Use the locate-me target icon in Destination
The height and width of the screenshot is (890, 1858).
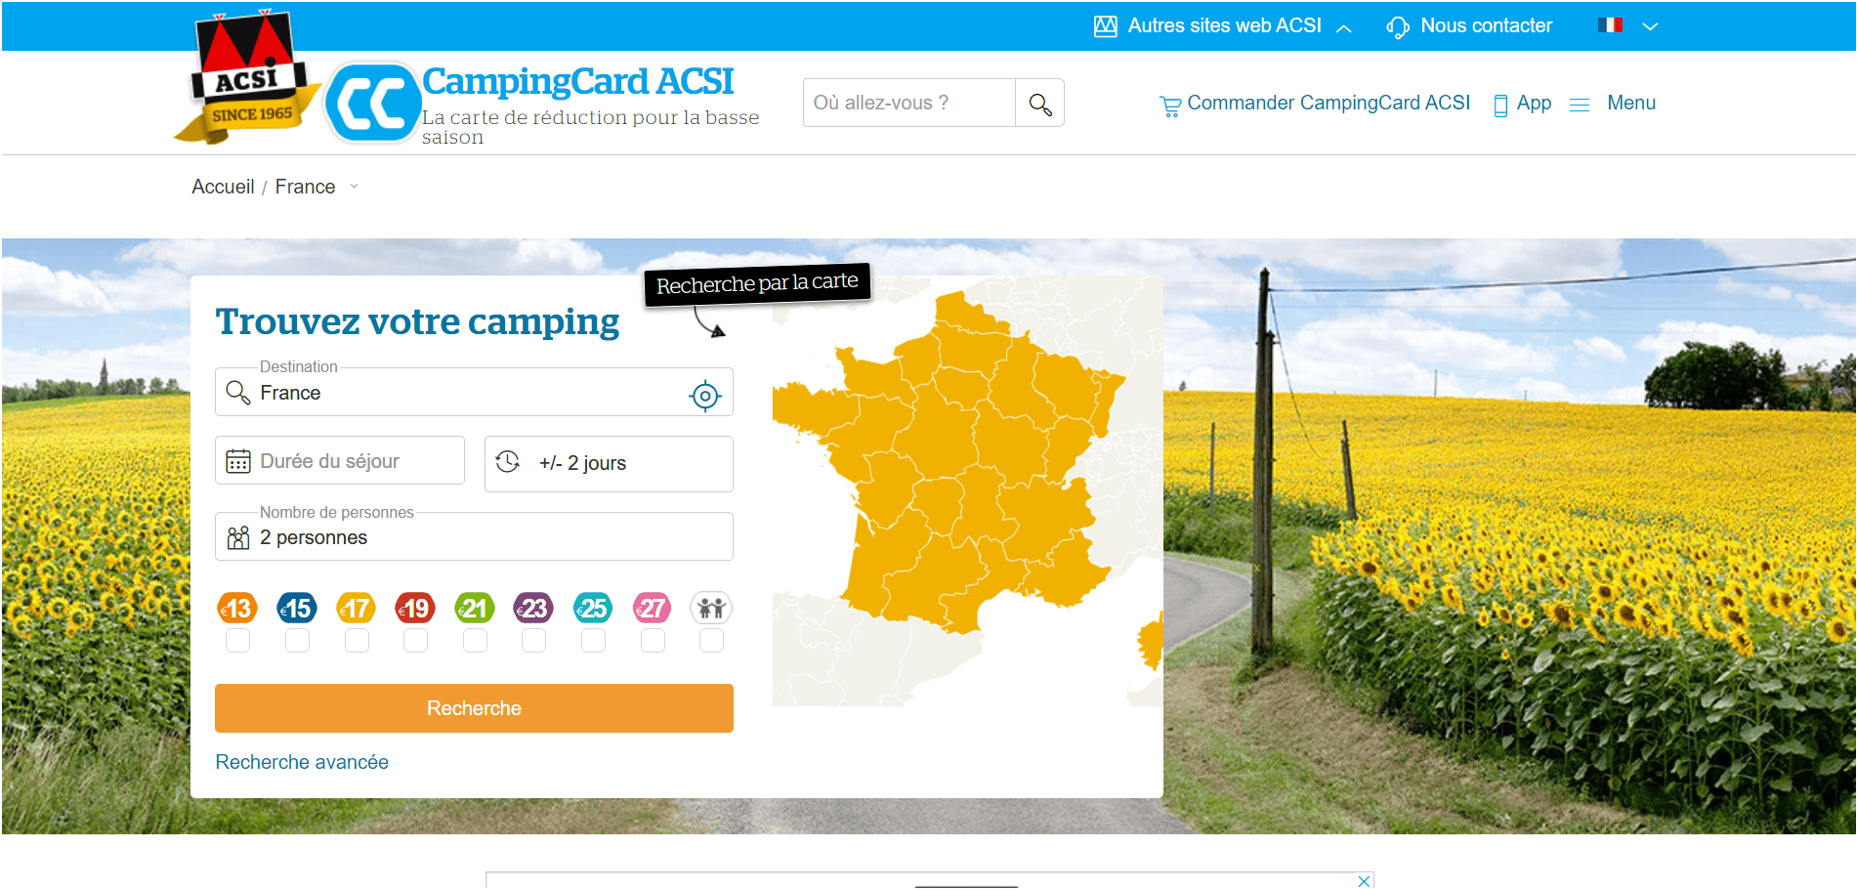[705, 396]
